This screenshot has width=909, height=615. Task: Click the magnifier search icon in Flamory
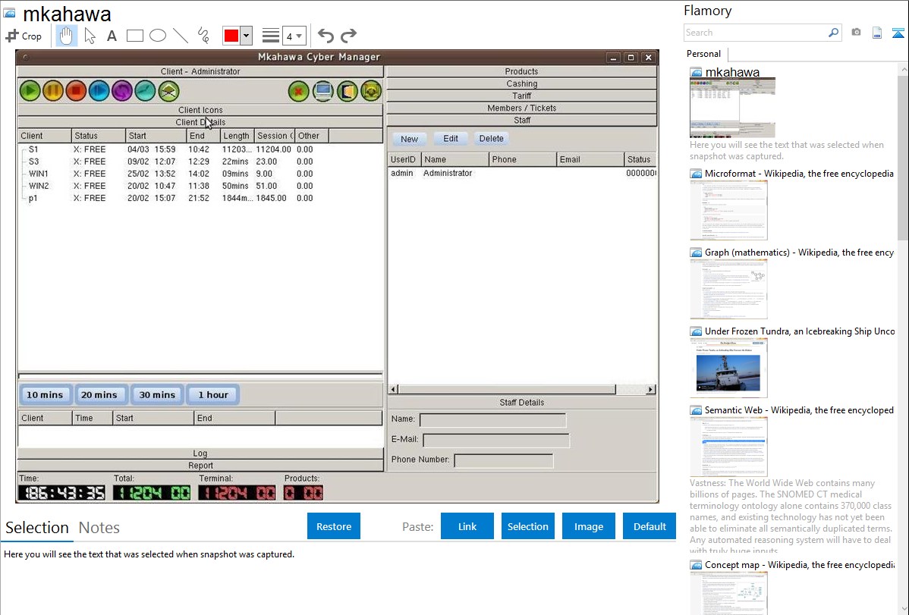(833, 33)
